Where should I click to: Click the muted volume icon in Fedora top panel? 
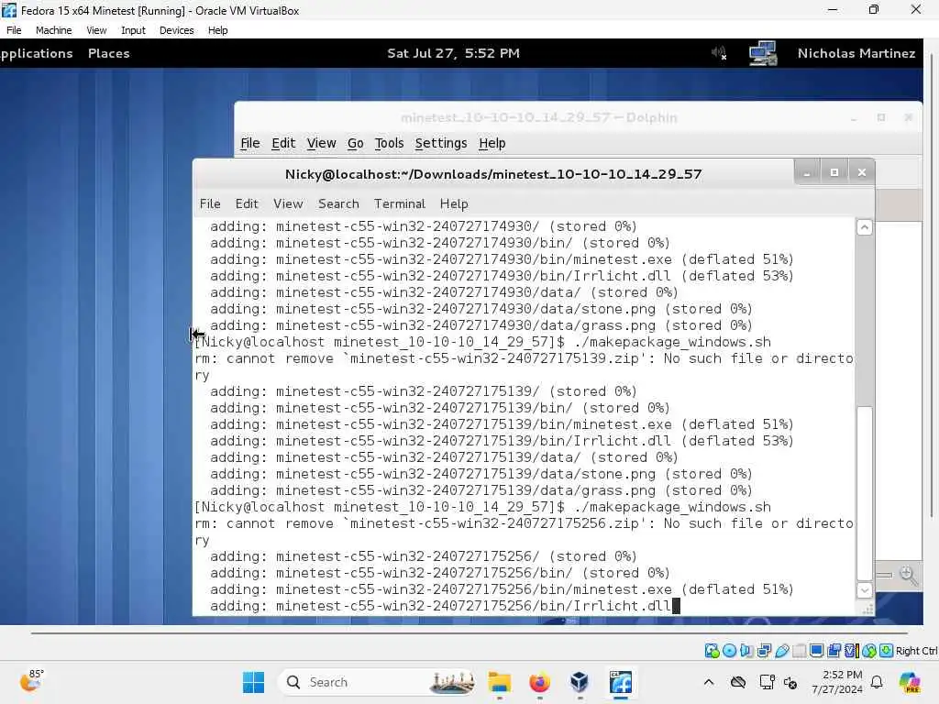[719, 53]
